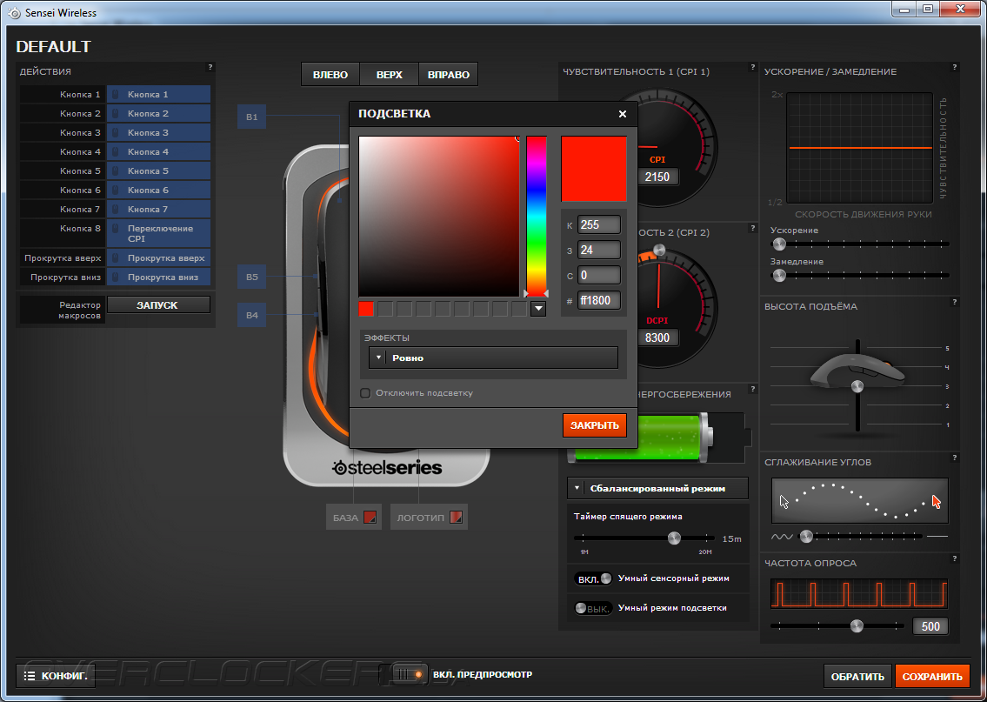
Task: Switch to the ВПРАВО view tab
Action: [x=448, y=74]
